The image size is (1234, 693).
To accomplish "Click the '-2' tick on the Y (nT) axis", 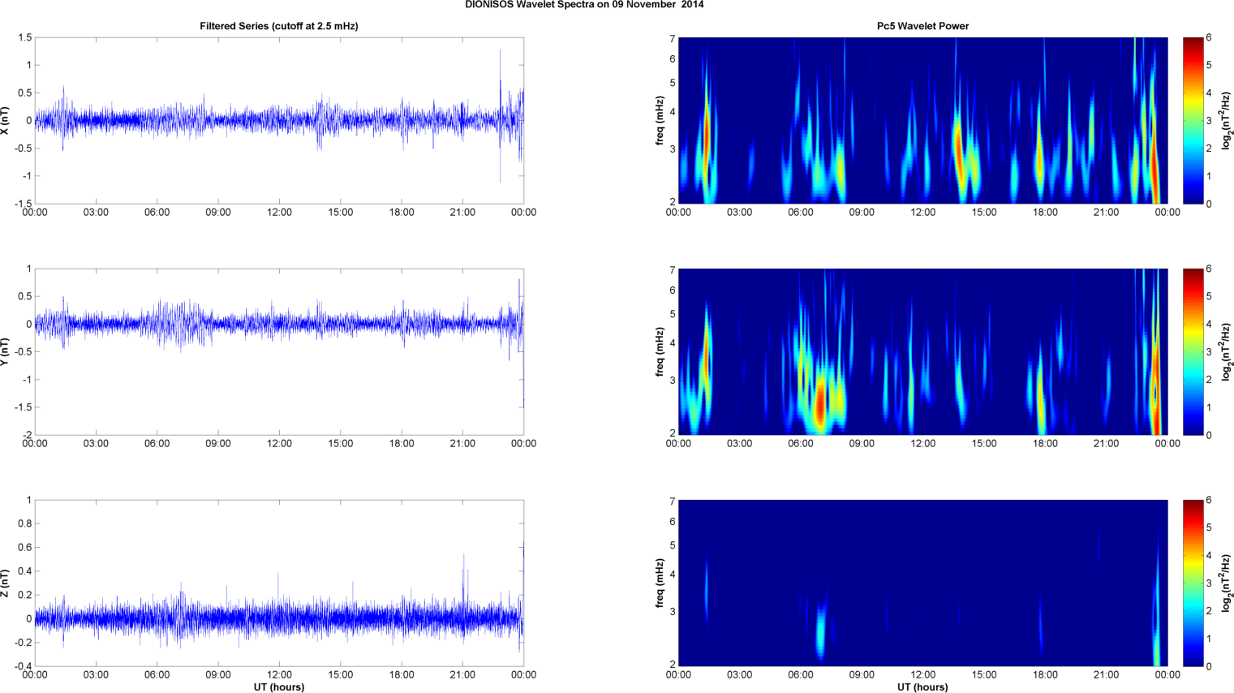I will [x=26, y=435].
